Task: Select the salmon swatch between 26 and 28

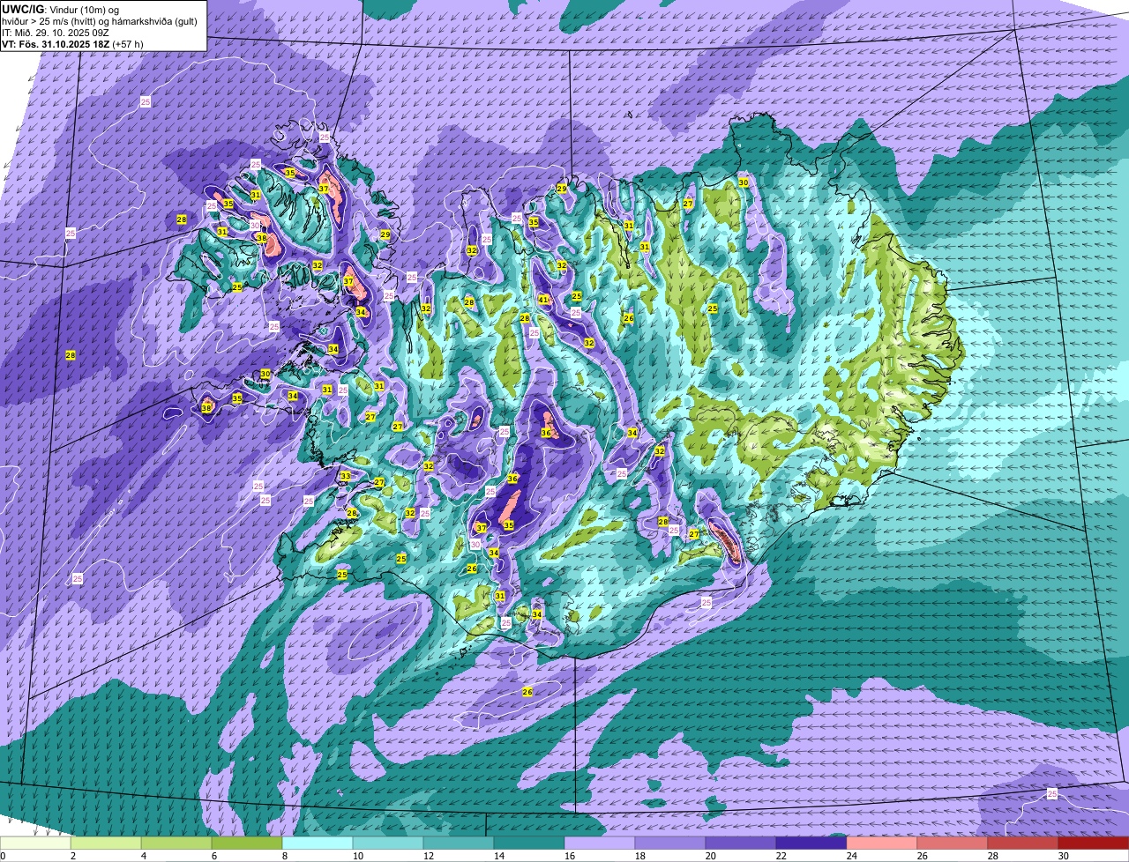Action: (953, 843)
